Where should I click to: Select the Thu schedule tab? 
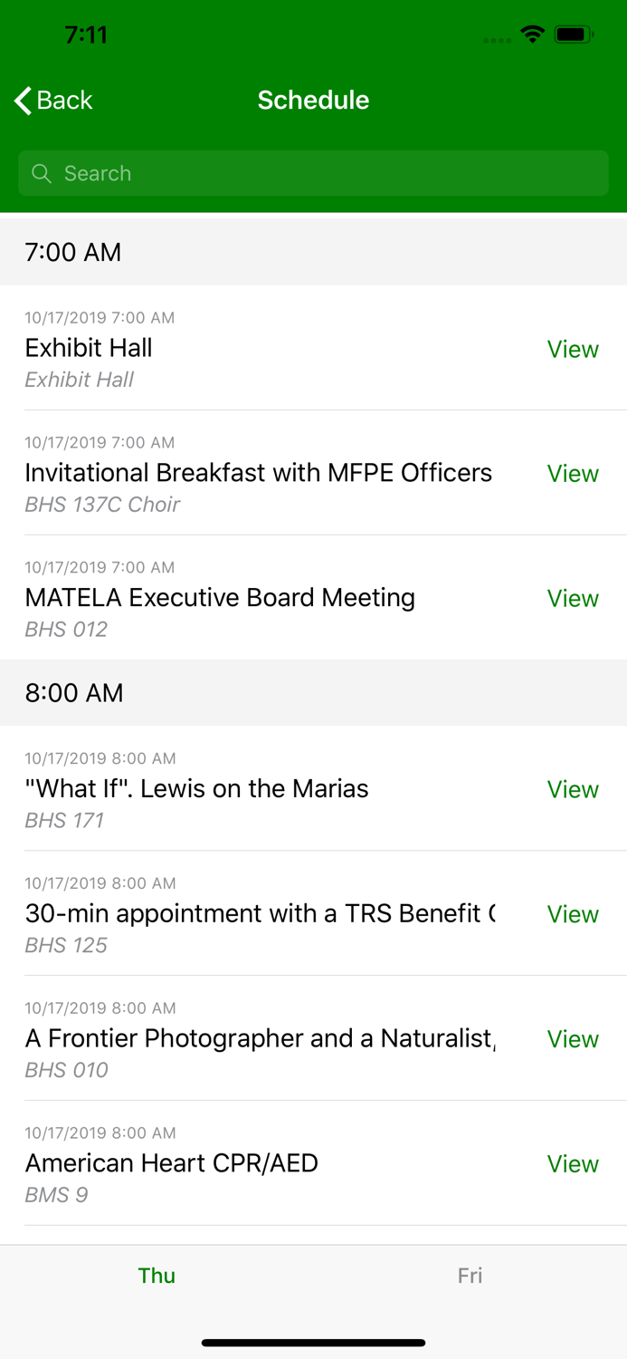point(157,1275)
